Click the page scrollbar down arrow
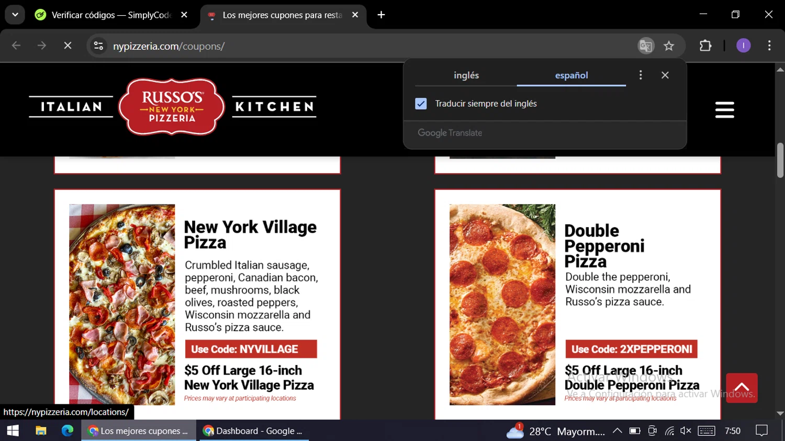Screen dimensions: 785x441 tap(780, 414)
